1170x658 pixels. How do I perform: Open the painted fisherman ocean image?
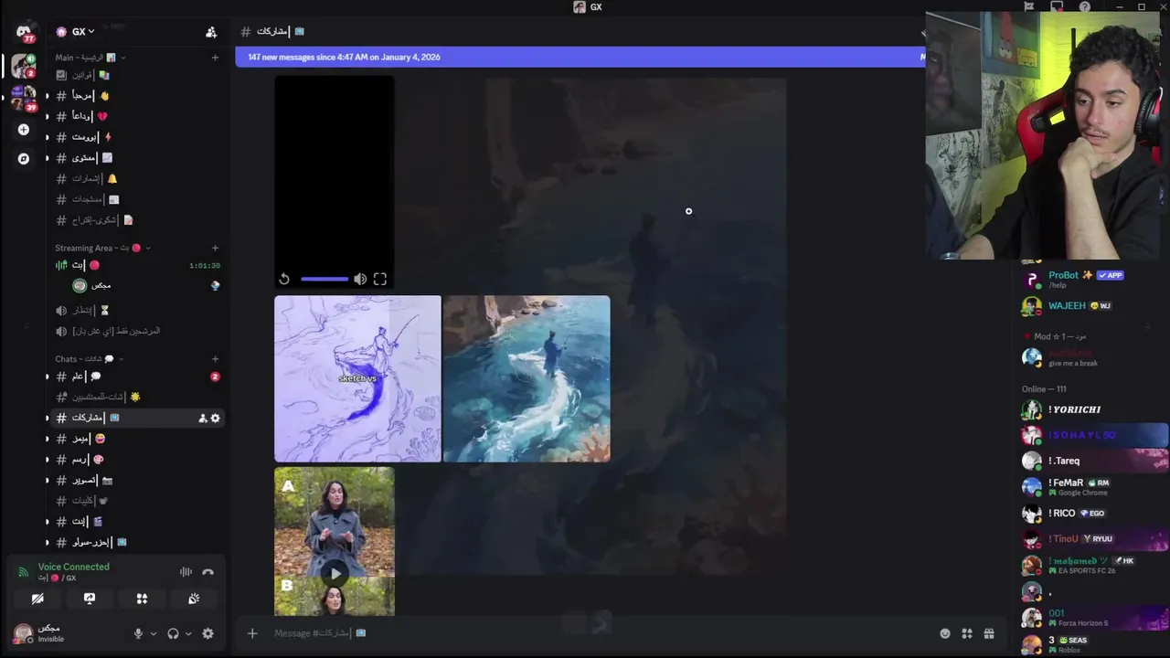[526, 378]
